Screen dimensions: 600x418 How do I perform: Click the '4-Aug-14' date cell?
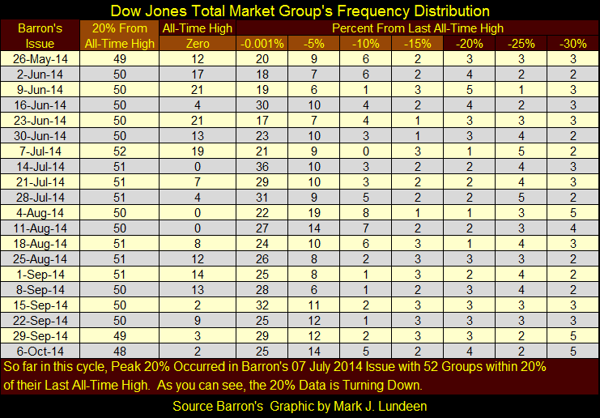tap(40, 212)
